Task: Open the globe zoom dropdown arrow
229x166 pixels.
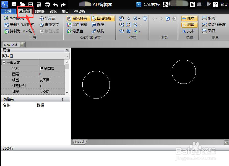Action: pos(139,32)
